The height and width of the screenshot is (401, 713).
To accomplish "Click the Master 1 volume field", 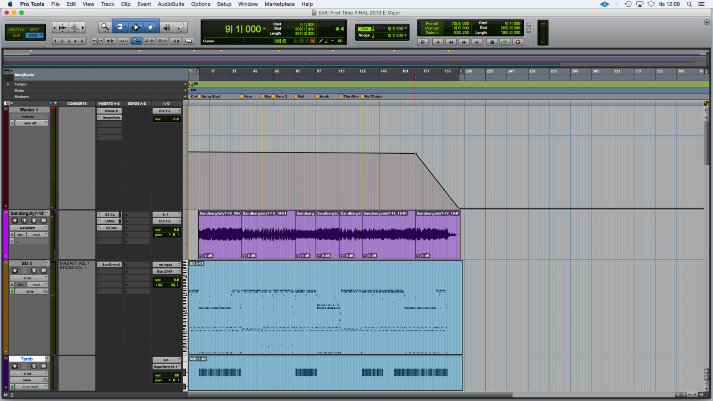I will pyautogui.click(x=167, y=119).
